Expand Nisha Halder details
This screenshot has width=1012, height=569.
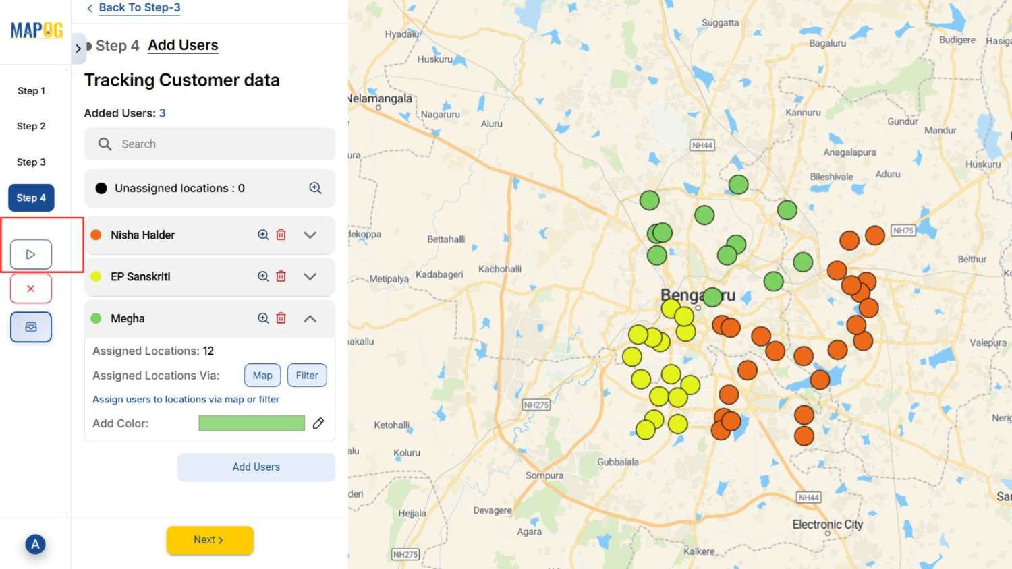[x=310, y=235]
